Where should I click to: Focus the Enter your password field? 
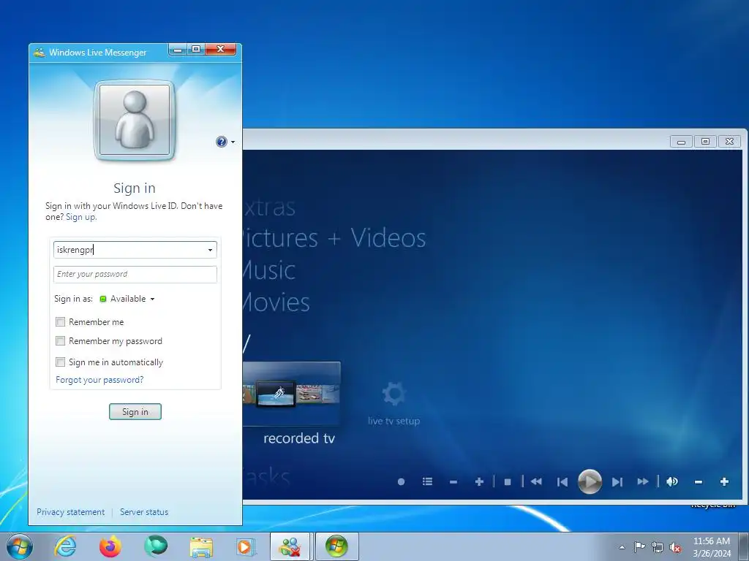click(135, 275)
